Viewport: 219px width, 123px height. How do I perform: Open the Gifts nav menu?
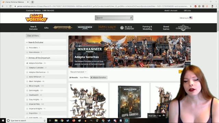[46, 28]
